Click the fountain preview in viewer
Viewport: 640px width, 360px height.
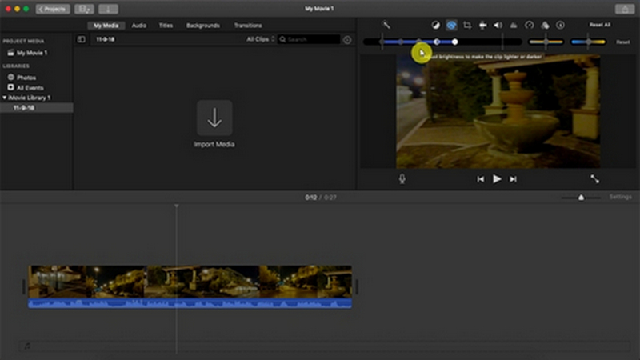pyautogui.click(x=498, y=111)
